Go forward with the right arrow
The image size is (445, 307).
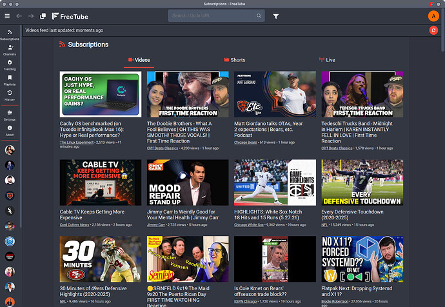point(31,16)
